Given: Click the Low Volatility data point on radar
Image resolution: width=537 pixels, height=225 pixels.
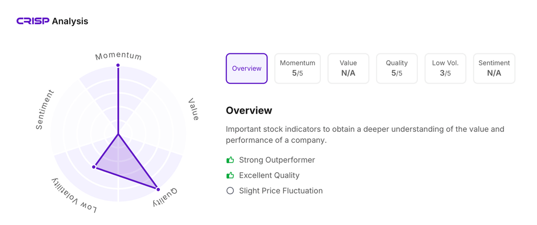Looking at the screenshot, I should [94, 167].
